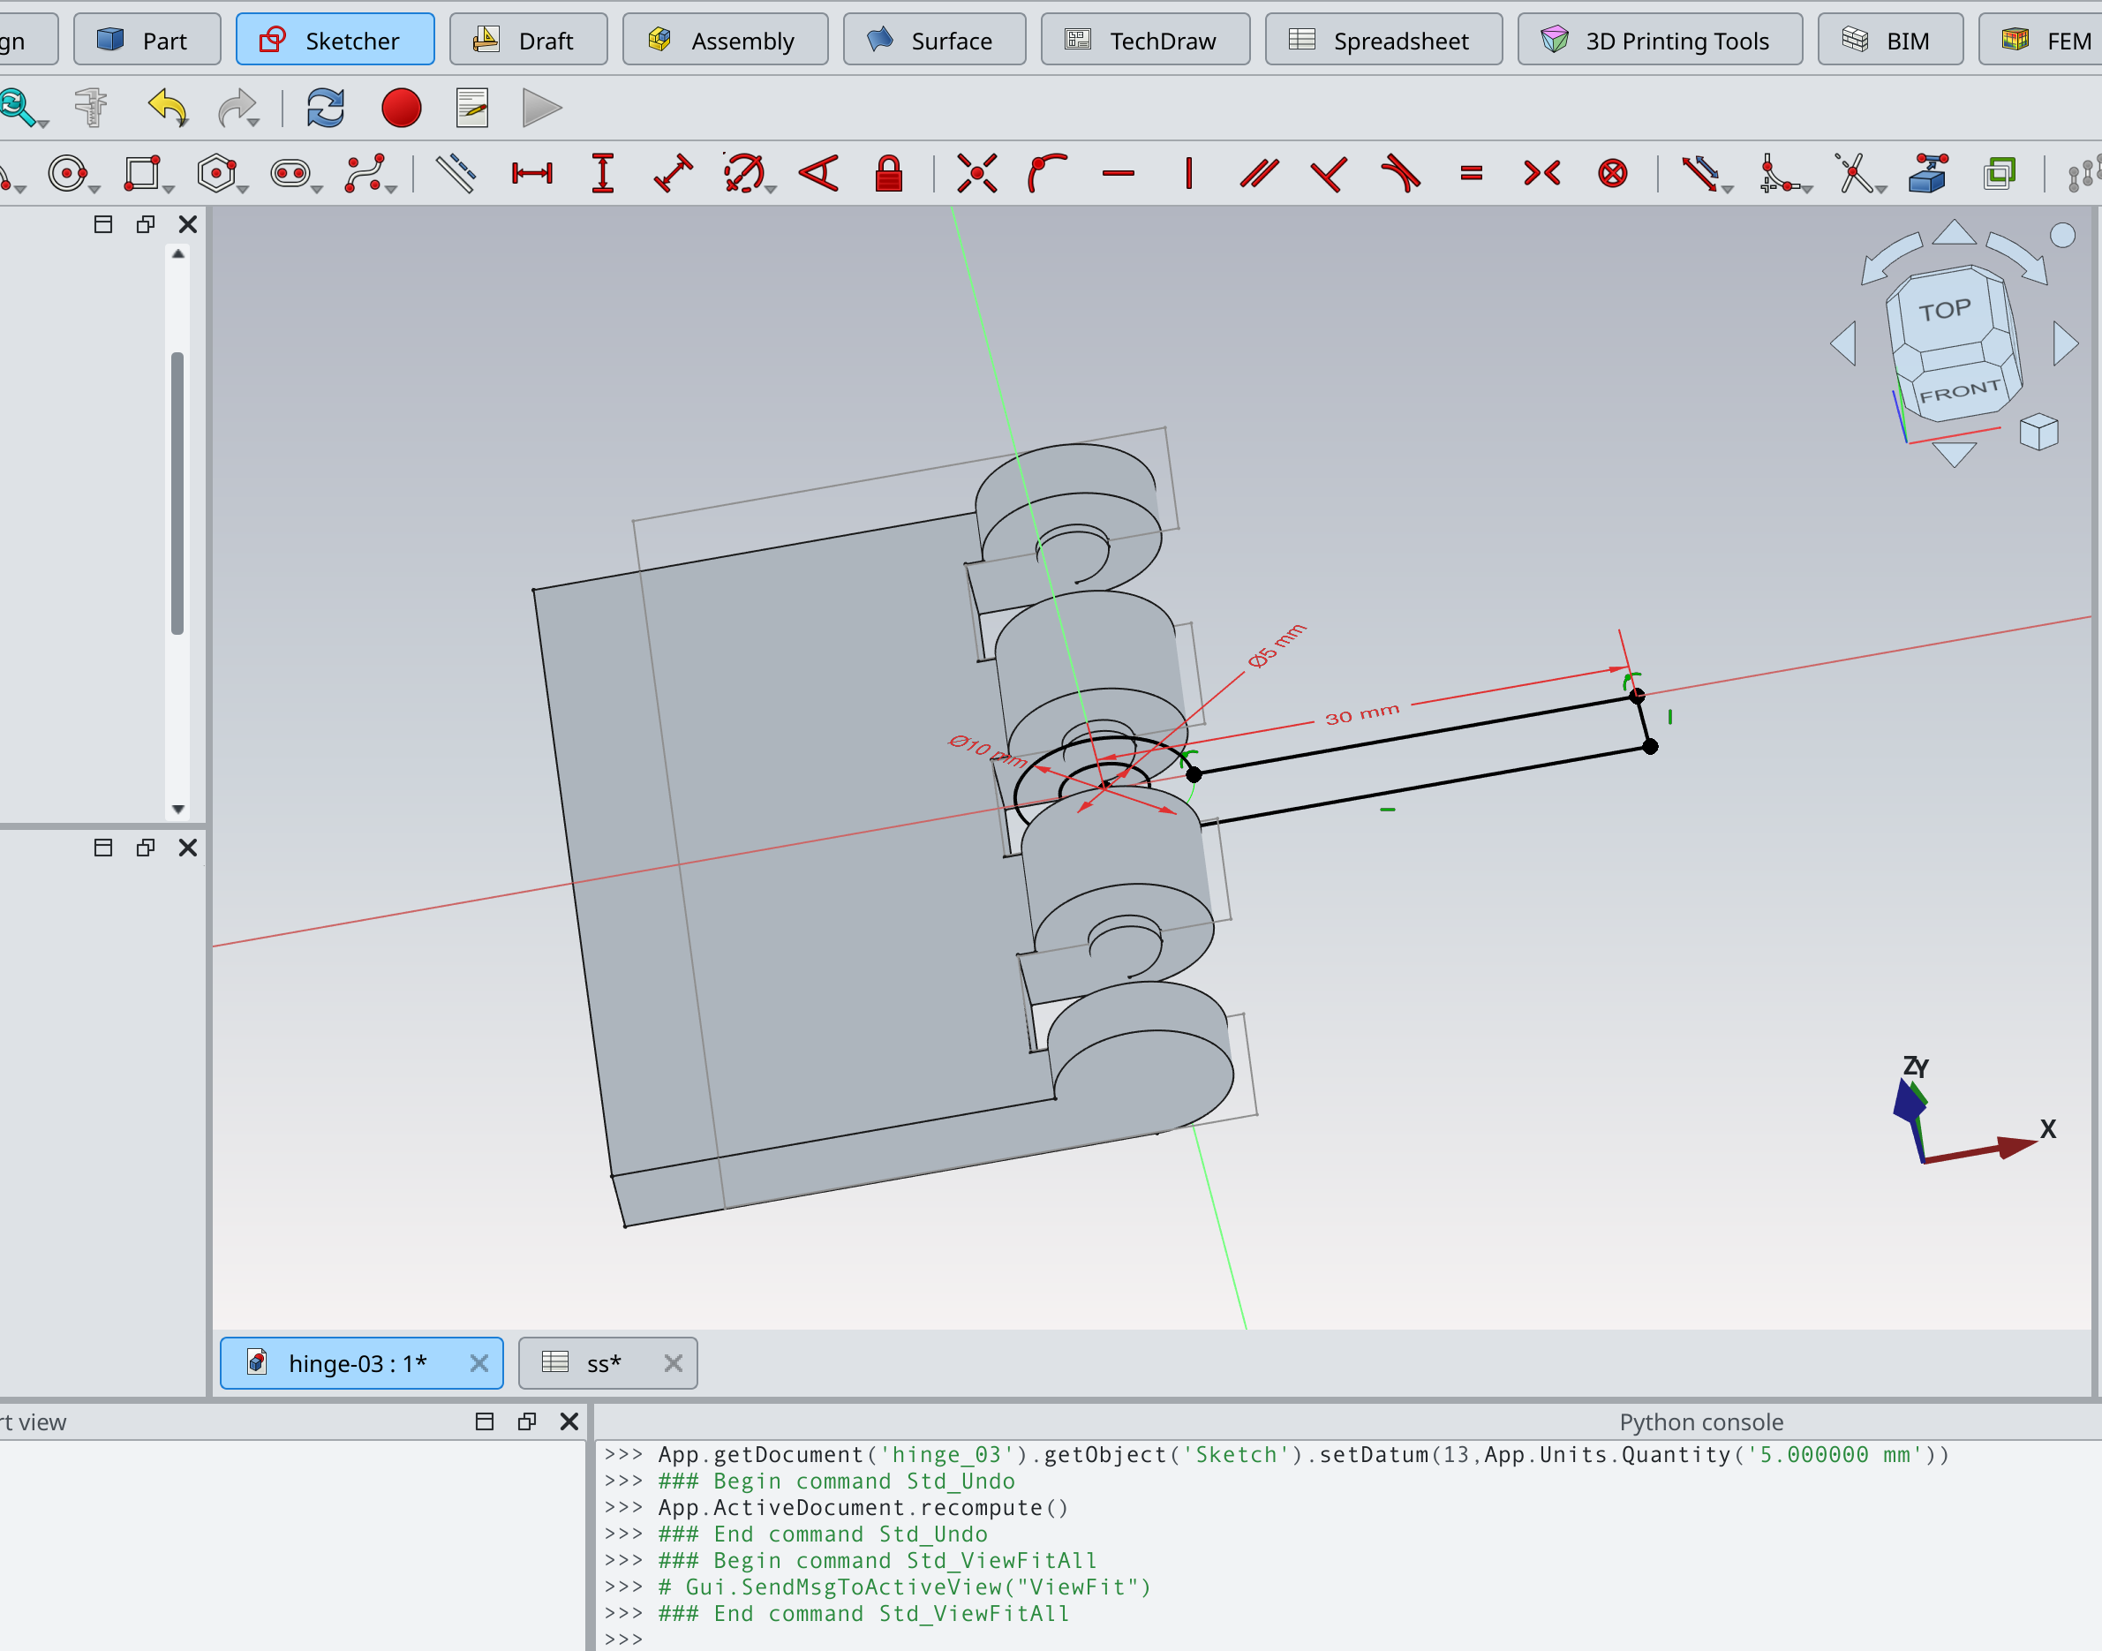Viewport: 2102px width, 1651px height.
Task: Apply horizontal constraint
Action: (1119, 174)
